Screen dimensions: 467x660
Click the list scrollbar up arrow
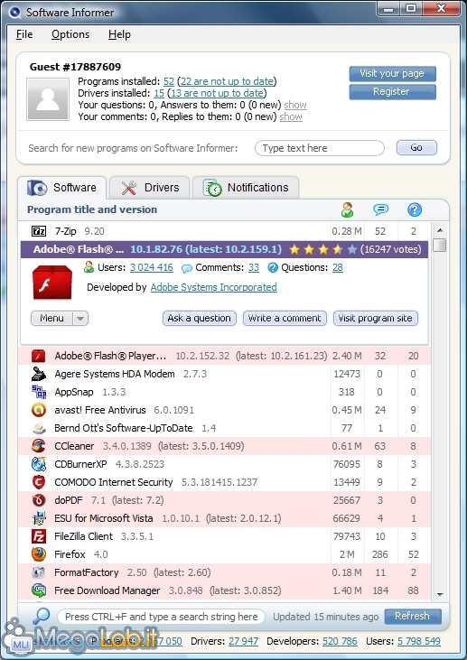440,230
